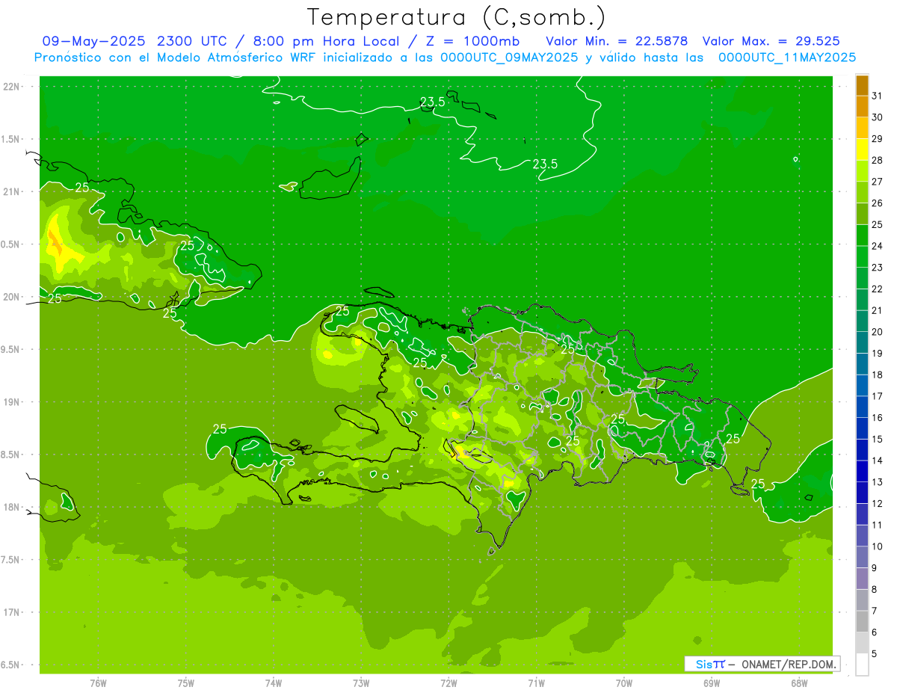Click the '19N' latitude label
The height and width of the screenshot is (693, 897).
[12, 402]
